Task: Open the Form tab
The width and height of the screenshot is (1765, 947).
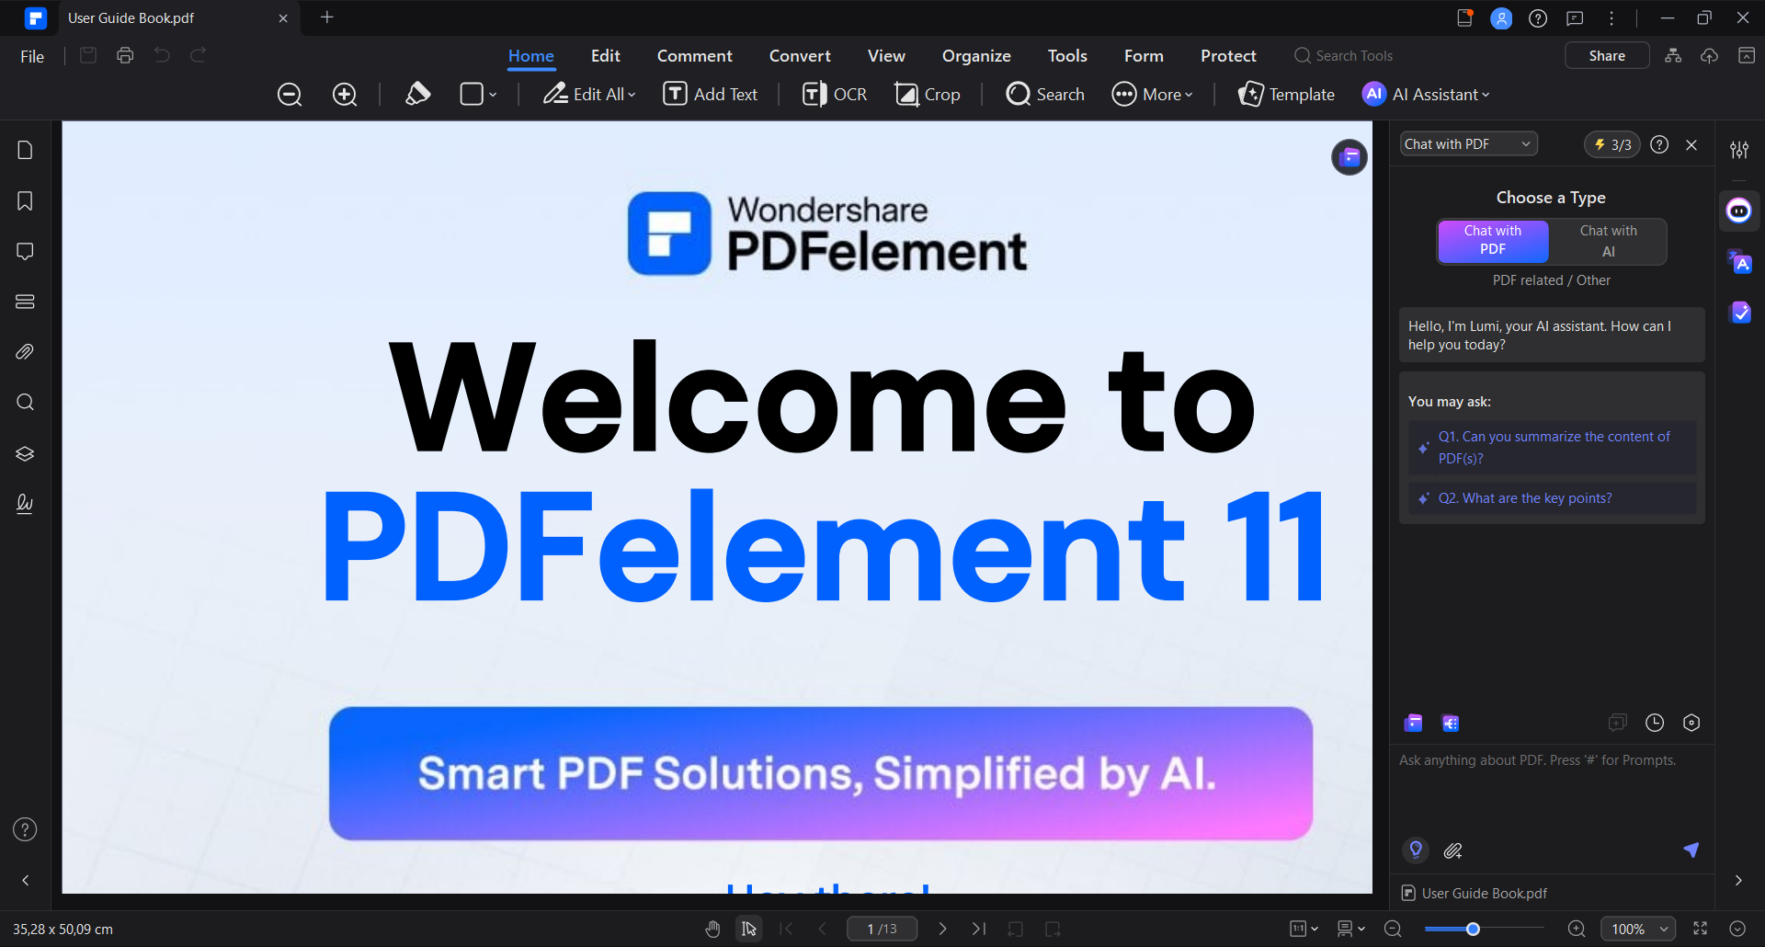Action: pyautogui.click(x=1144, y=56)
